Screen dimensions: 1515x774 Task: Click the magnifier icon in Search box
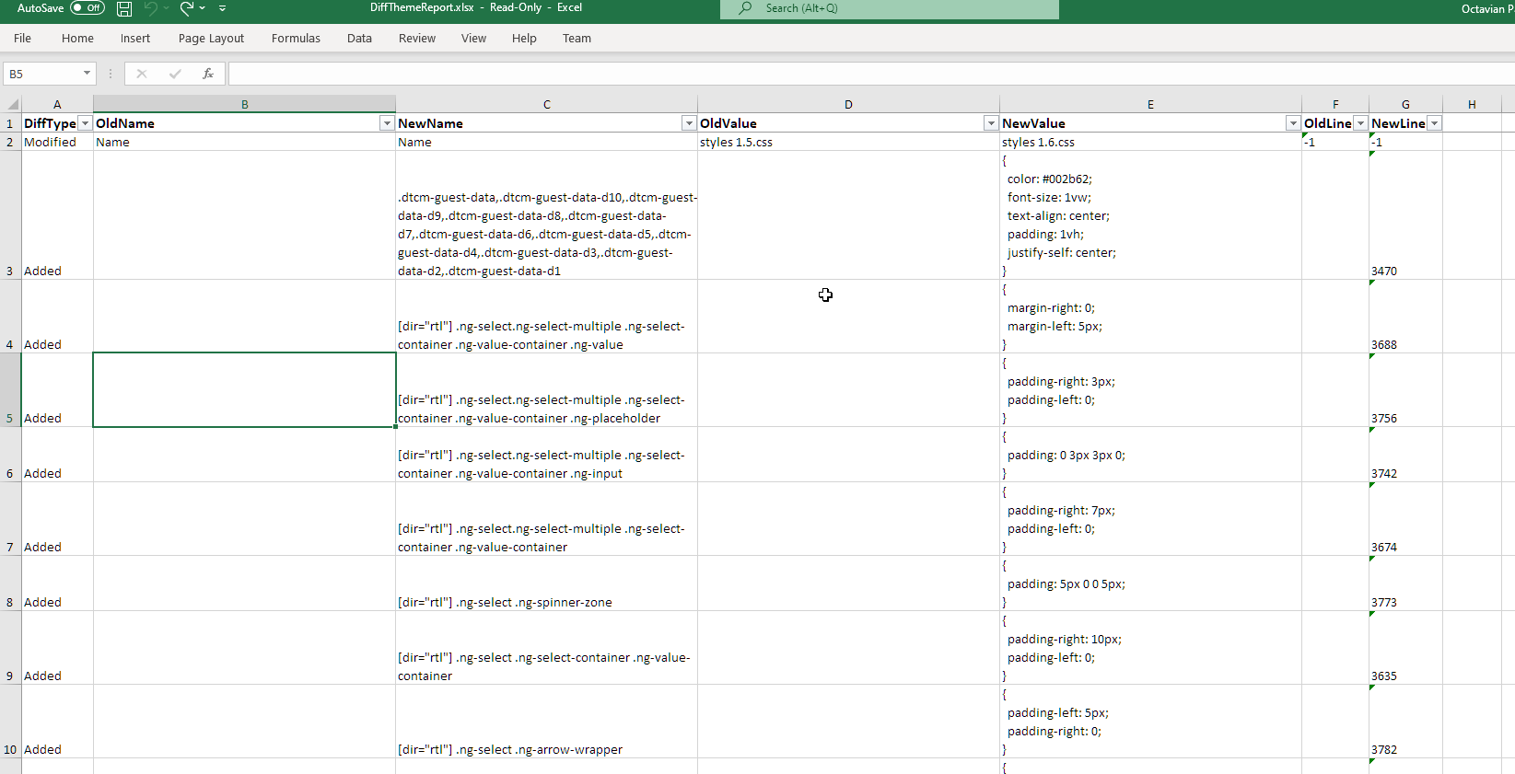[746, 8]
